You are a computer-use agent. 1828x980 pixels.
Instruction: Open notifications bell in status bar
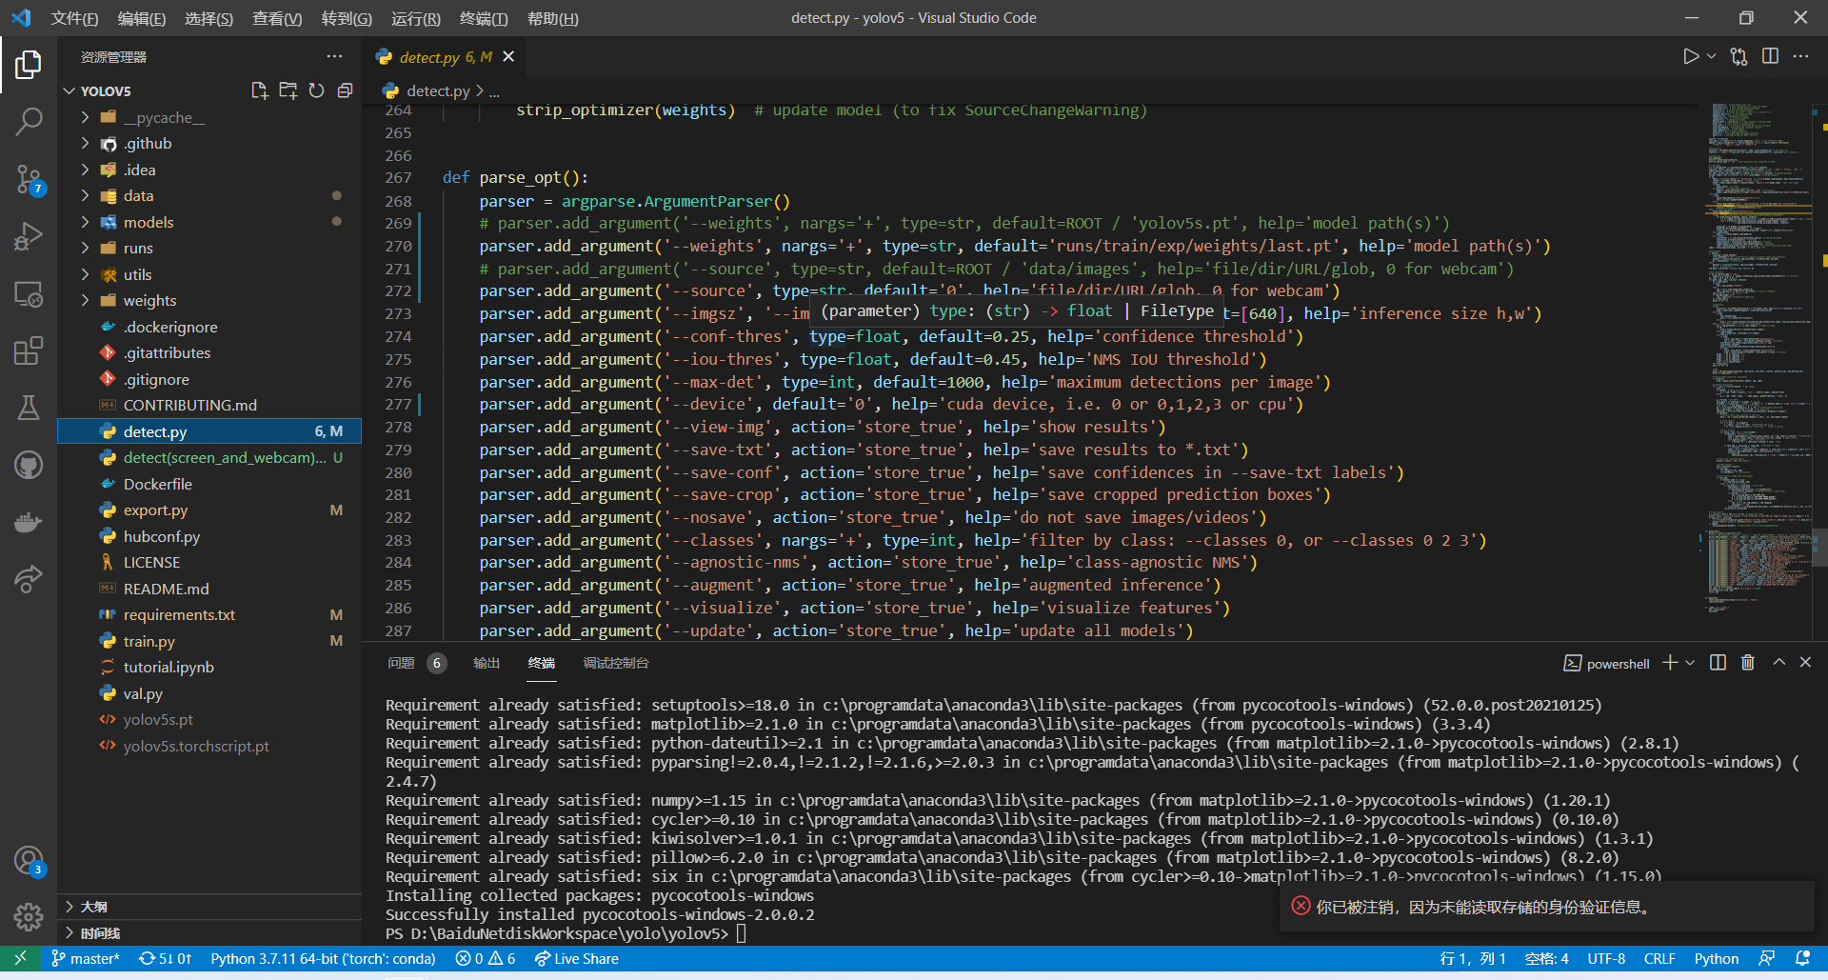1802,959
